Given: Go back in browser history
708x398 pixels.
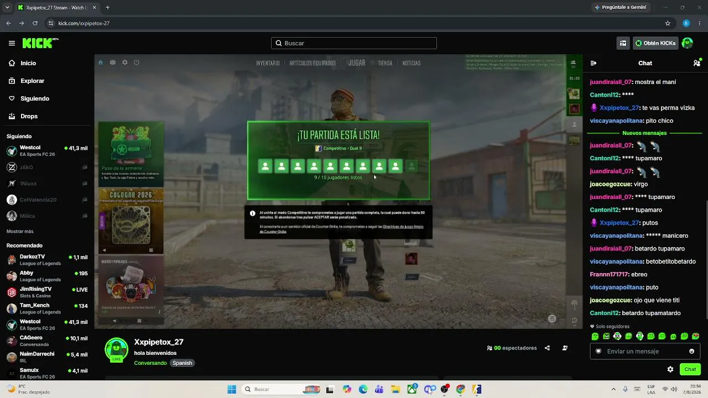Looking at the screenshot, I should 8,23.
